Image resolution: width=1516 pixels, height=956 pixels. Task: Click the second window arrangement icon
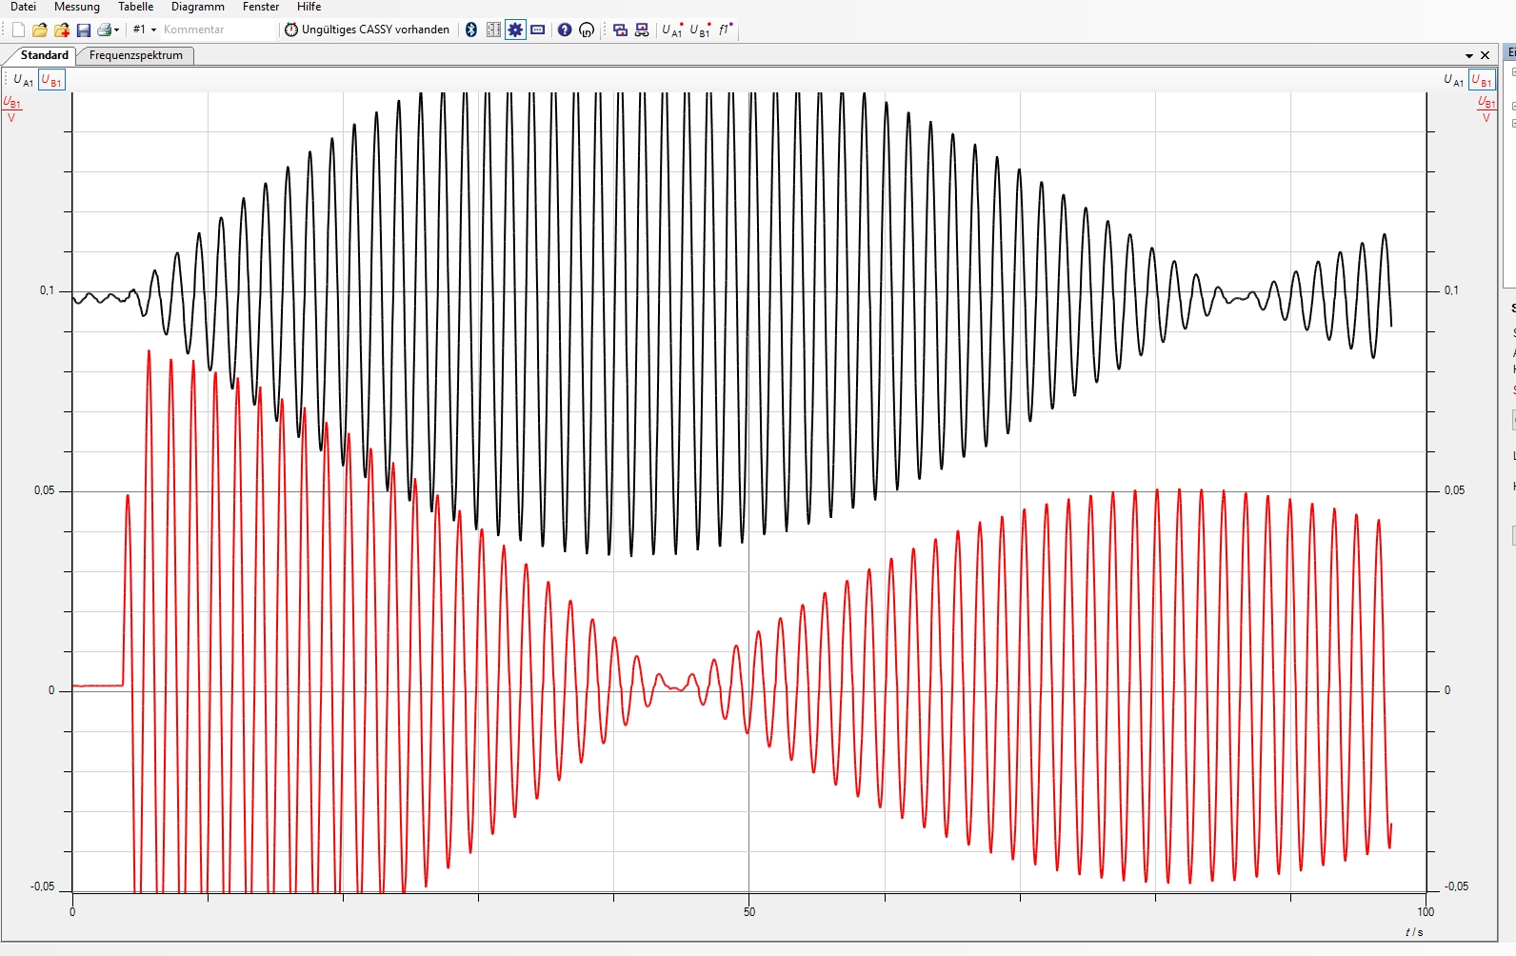642,30
